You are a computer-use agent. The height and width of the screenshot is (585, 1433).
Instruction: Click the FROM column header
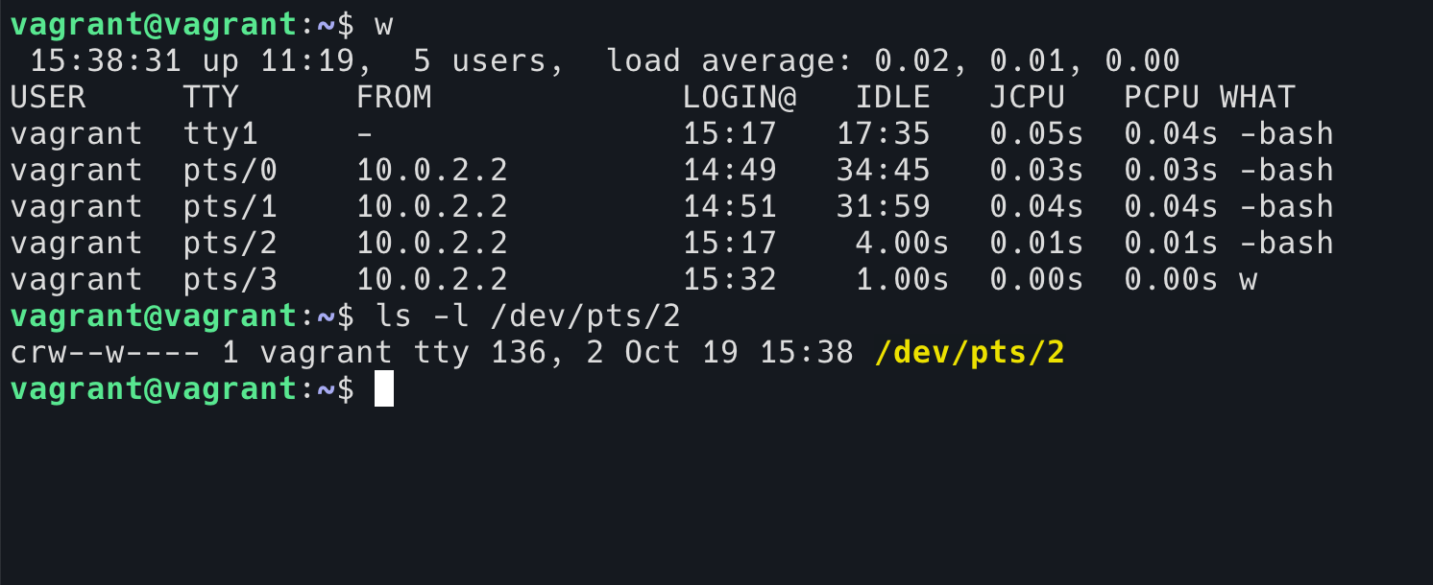[x=394, y=97]
